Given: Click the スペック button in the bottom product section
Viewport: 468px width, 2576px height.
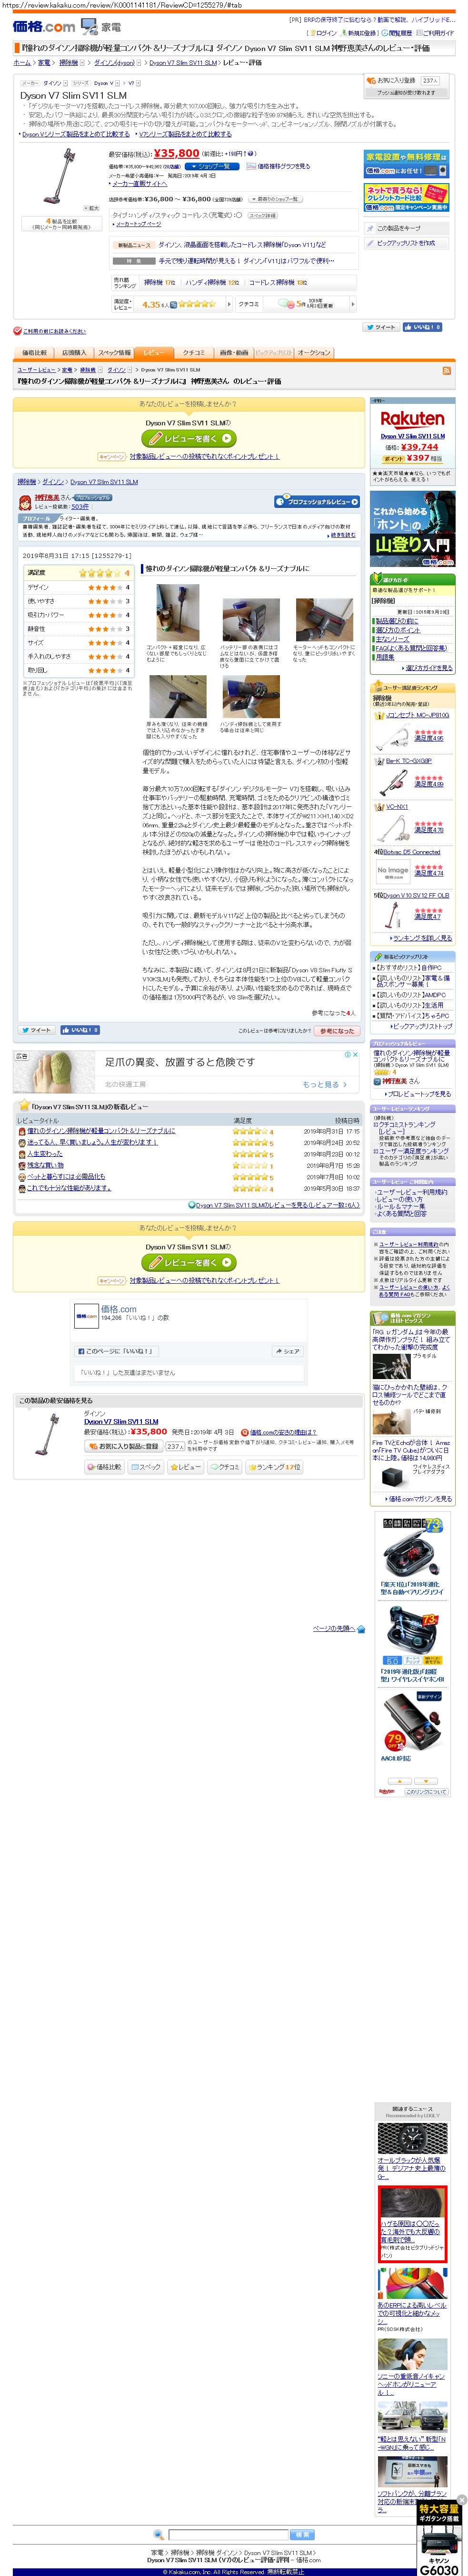Looking at the screenshot, I should pos(147,1466).
